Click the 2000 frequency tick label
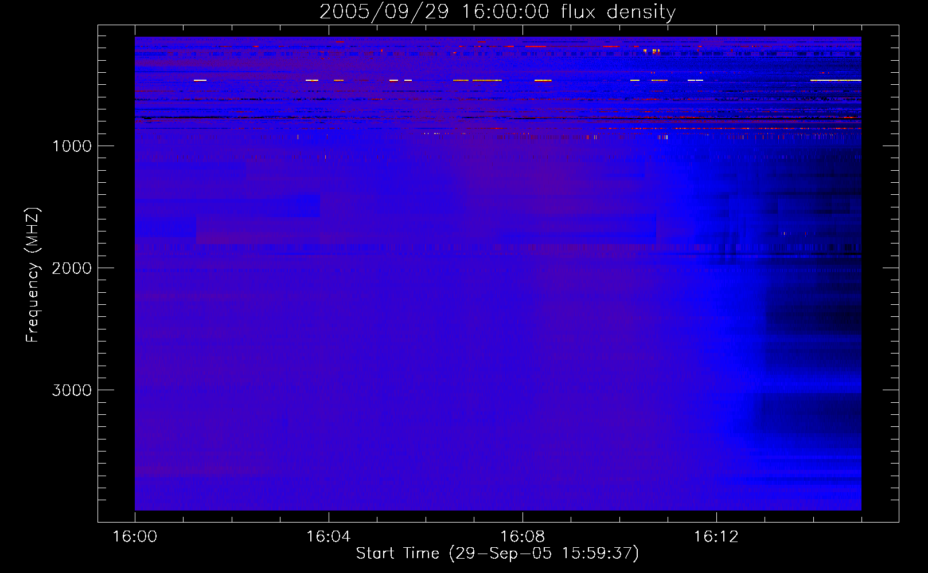 click(x=72, y=268)
